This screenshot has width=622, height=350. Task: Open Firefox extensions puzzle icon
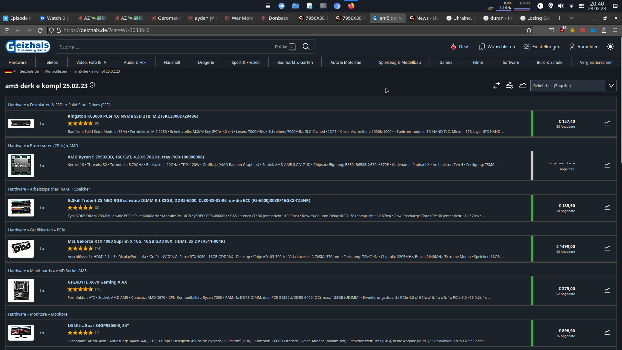click(x=604, y=30)
